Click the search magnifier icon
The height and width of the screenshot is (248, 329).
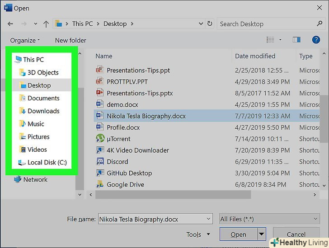coord(320,23)
